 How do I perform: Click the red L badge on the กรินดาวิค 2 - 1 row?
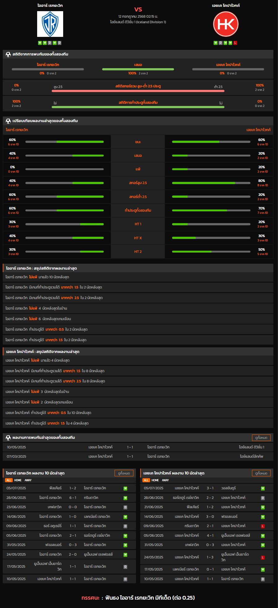coord(263,526)
